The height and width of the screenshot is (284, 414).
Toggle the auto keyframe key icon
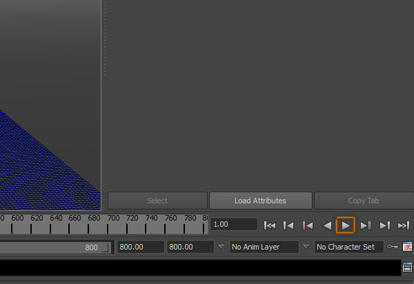pyautogui.click(x=393, y=247)
